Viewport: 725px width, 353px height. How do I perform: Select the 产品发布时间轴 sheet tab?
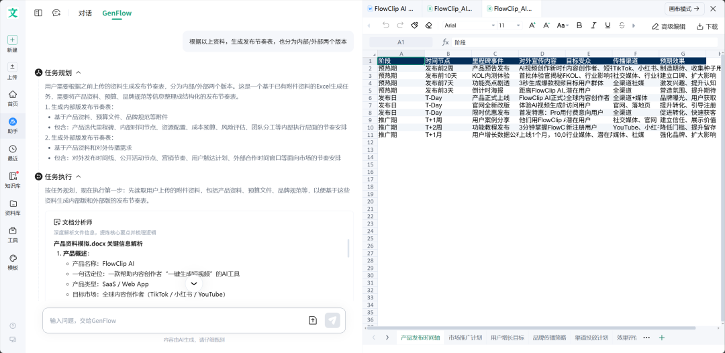click(x=420, y=338)
